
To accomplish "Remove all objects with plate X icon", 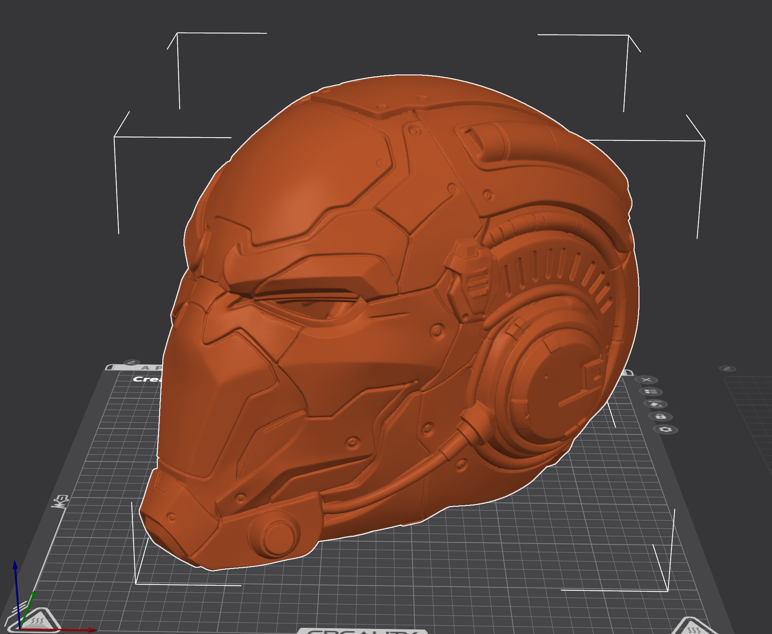I will tap(647, 380).
